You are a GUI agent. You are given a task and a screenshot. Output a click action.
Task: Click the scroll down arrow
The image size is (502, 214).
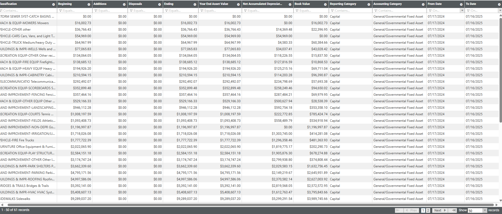pos(501,201)
